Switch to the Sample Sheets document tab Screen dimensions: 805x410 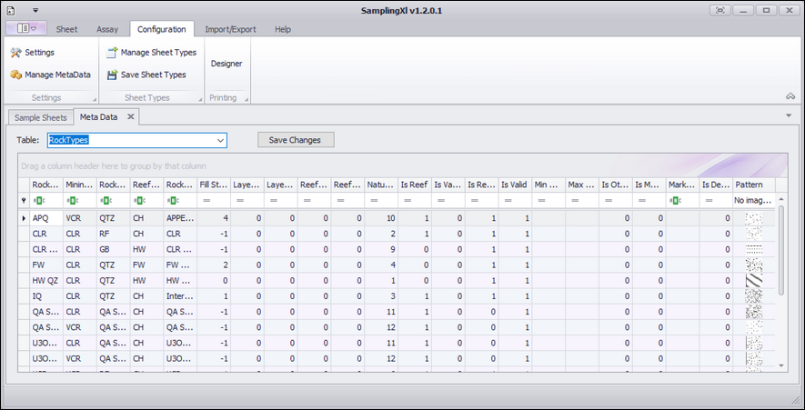[41, 117]
